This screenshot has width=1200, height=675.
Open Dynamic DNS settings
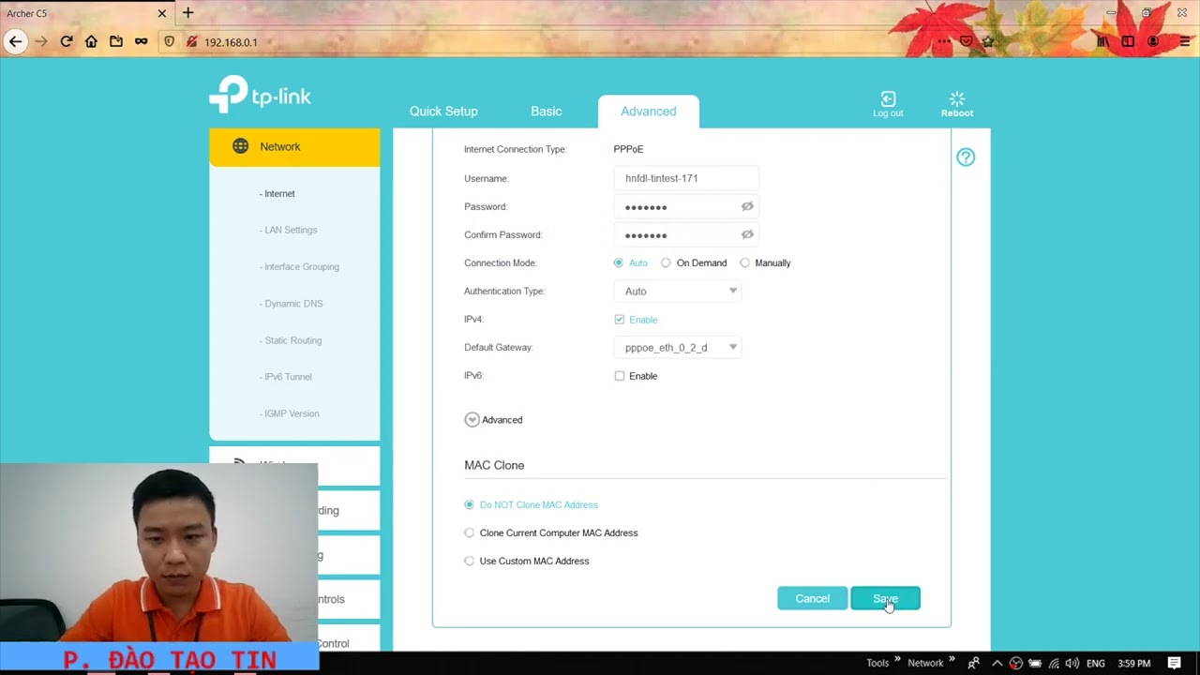click(x=292, y=304)
